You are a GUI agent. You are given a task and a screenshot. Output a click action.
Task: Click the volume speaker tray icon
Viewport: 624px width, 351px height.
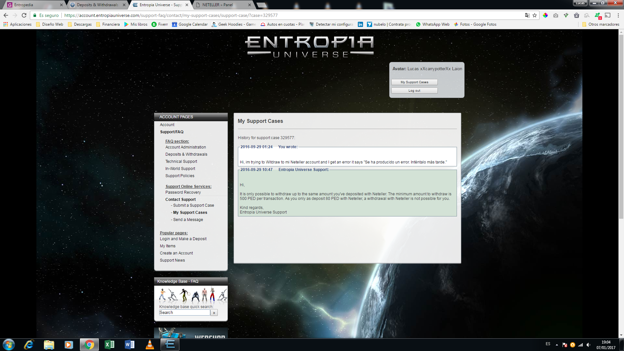588,345
